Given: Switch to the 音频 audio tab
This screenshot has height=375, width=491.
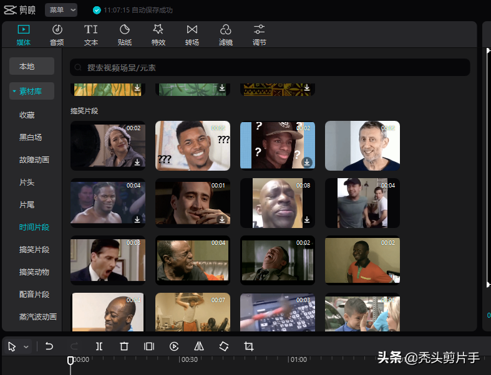Looking at the screenshot, I should [57, 35].
